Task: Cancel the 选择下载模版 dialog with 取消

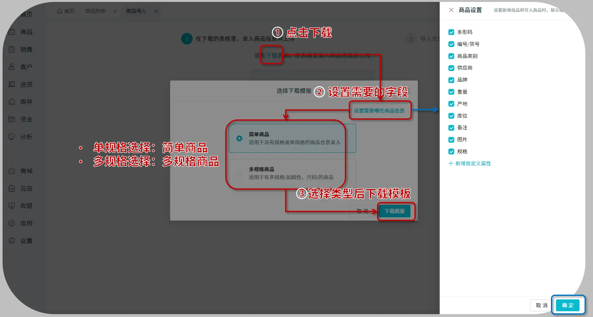Action: point(362,211)
